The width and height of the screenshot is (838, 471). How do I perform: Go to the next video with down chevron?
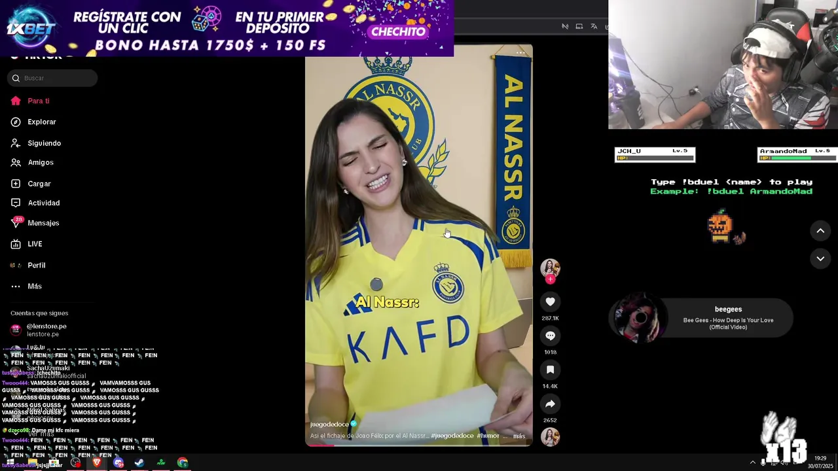820,259
